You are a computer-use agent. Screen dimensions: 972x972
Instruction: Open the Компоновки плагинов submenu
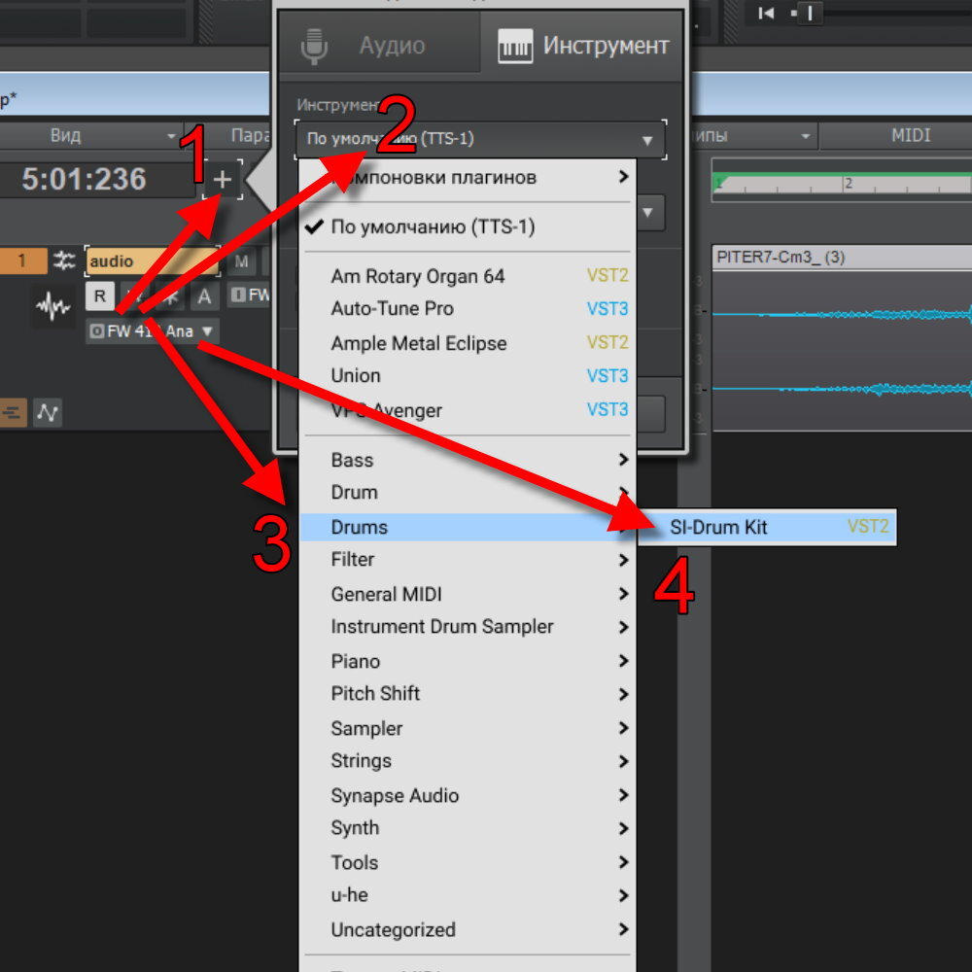[x=469, y=178]
